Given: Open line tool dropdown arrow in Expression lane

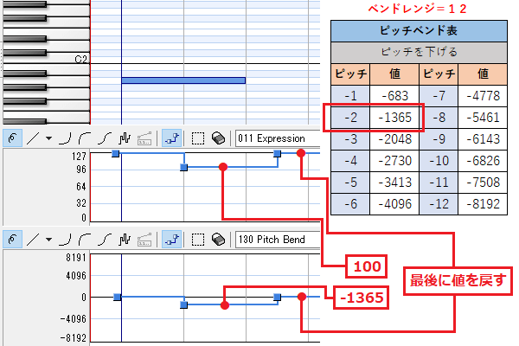Looking at the screenshot, I should point(48,138).
